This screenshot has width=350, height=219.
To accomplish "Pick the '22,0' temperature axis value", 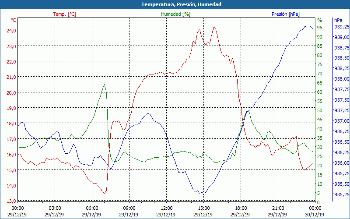I will [11, 62].
